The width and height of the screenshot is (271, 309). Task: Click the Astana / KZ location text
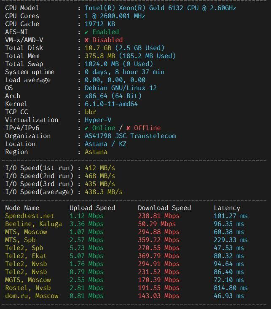pos(105,144)
